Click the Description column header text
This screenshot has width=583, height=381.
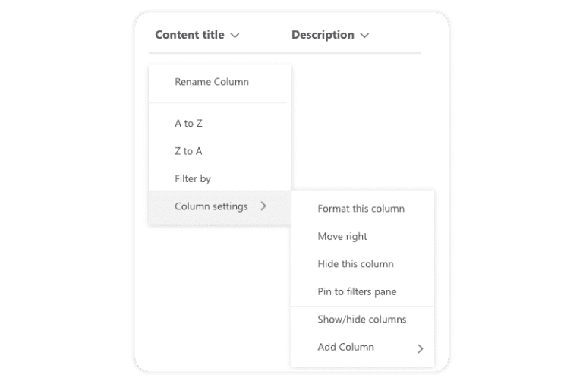point(323,35)
